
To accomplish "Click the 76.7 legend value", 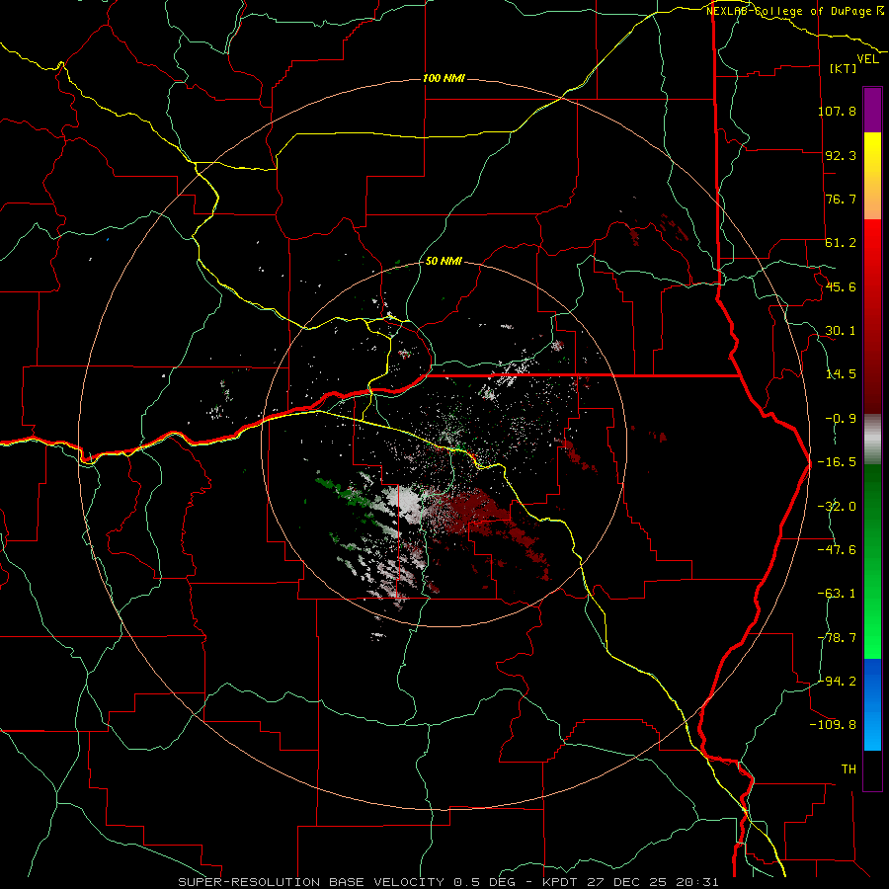I will 841,199.
